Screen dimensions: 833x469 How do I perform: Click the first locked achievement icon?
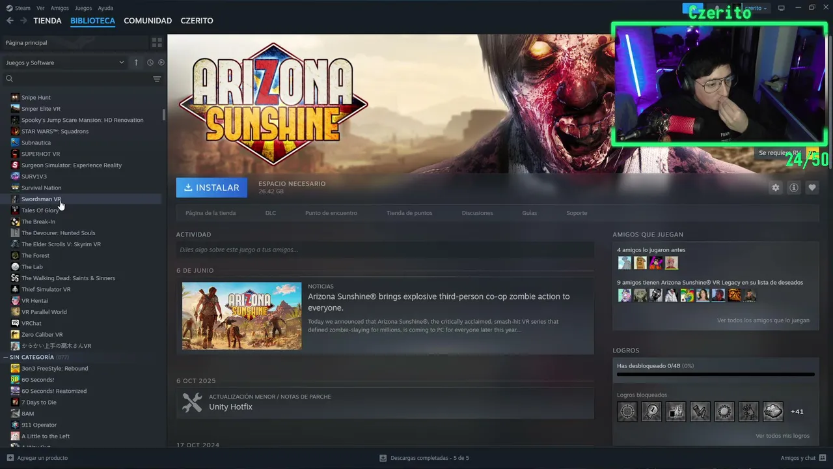pyautogui.click(x=627, y=412)
